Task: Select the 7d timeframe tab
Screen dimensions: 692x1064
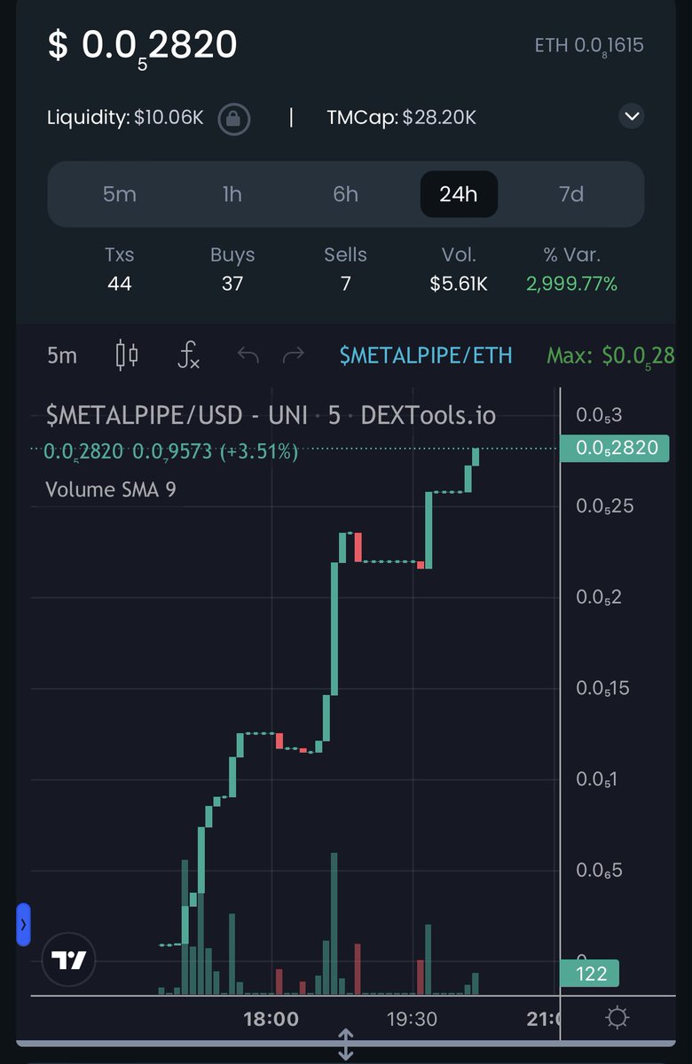Action: pyautogui.click(x=571, y=194)
